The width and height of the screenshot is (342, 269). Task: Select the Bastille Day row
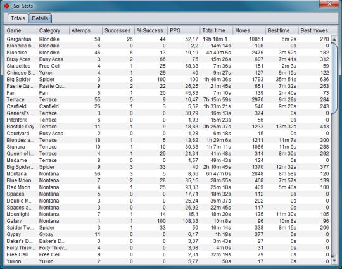click(168, 127)
